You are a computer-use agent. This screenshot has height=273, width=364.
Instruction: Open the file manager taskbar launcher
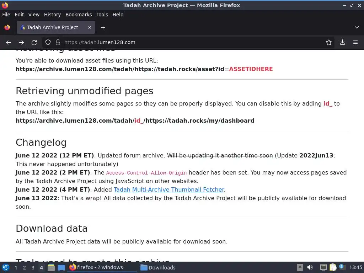point(51,267)
